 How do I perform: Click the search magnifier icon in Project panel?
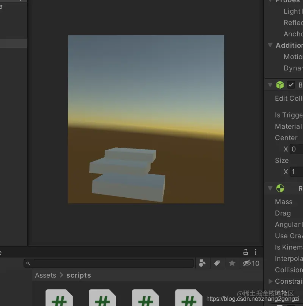(28, 264)
